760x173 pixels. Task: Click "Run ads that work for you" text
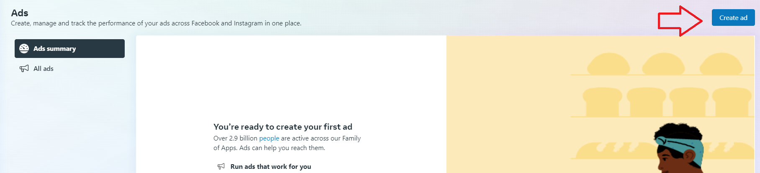click(x=271, y=166)
